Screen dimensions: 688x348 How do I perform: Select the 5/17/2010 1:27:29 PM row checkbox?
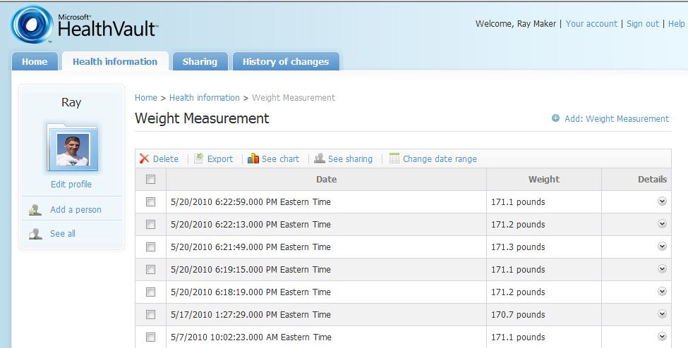point(150,314)
